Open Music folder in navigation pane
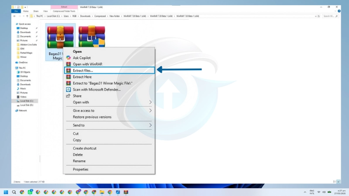 (x=23, y=89)
